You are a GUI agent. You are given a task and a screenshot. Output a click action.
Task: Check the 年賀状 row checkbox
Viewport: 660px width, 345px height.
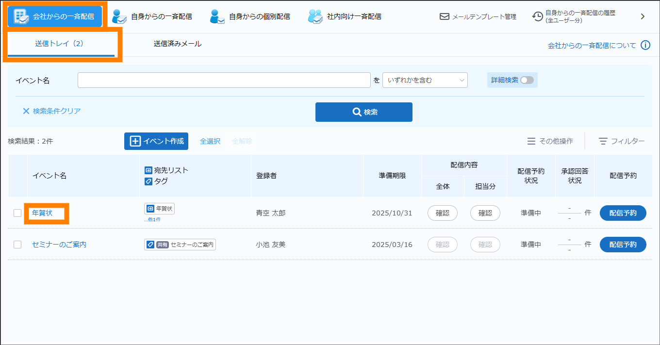pos(17,213)
